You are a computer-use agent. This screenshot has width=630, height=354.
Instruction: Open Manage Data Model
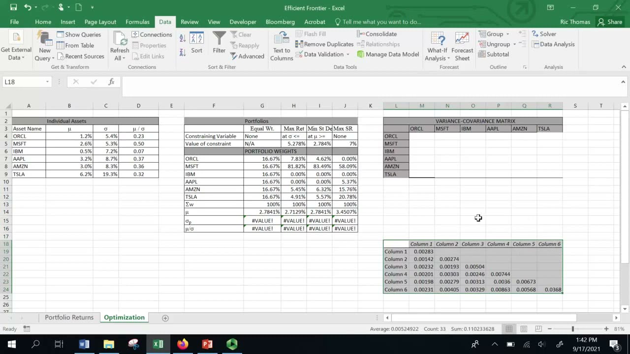coord(388,54)
